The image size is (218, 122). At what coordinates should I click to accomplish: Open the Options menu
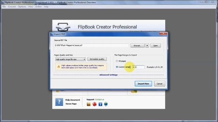[x=22, y=7]
